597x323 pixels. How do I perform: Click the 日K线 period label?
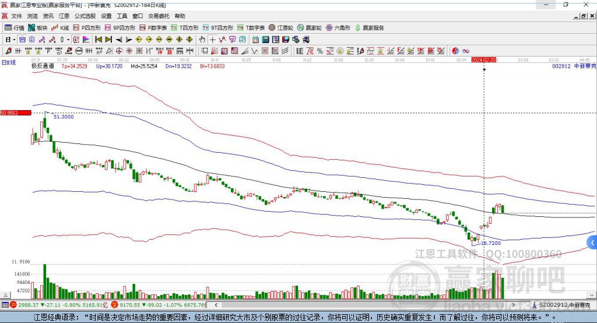(8, 62)
